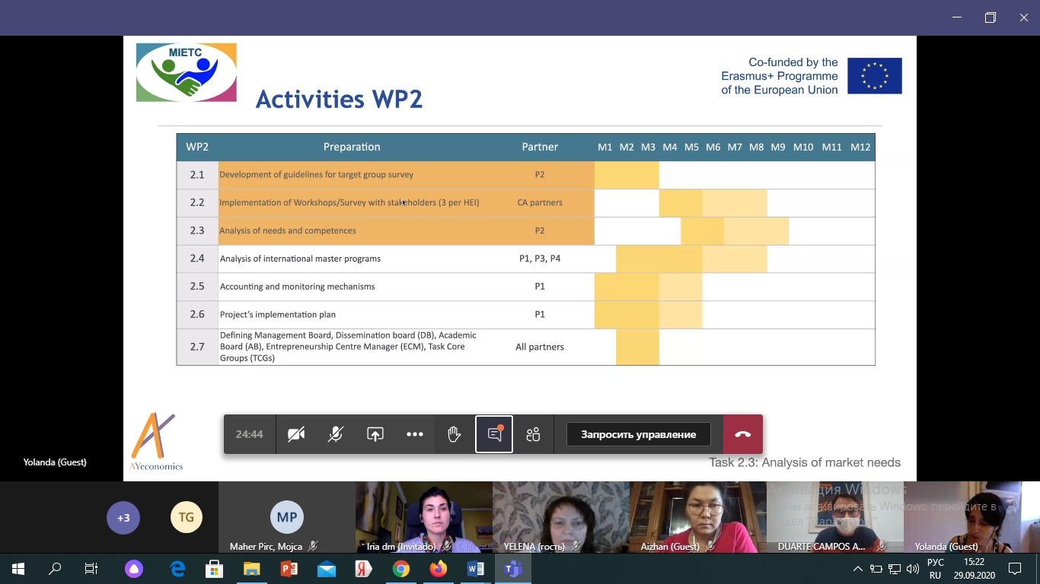Select Maher Pirc, Mojca participant tile
Image resolution: width=1040 pixels, height=584 pixels.
coord(286,519)
